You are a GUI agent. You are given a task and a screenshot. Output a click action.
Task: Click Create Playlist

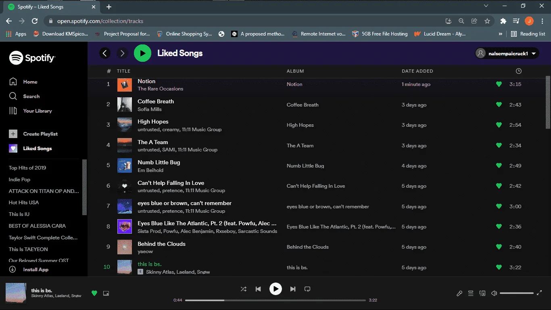[x=33, y=134]
